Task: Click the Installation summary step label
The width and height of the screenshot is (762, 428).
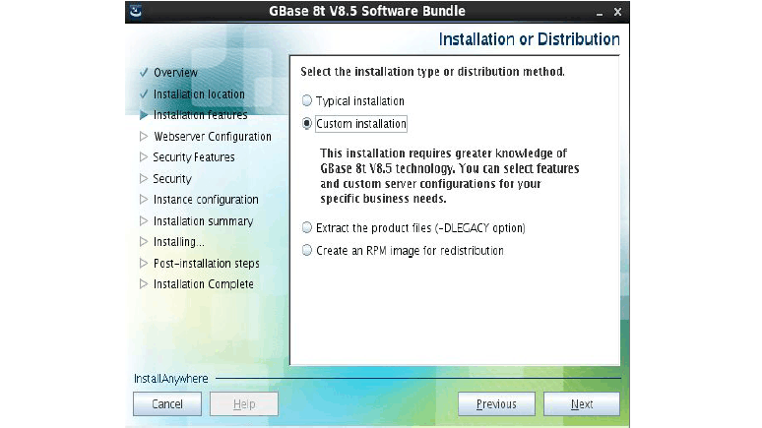Action: click(203, 221)
